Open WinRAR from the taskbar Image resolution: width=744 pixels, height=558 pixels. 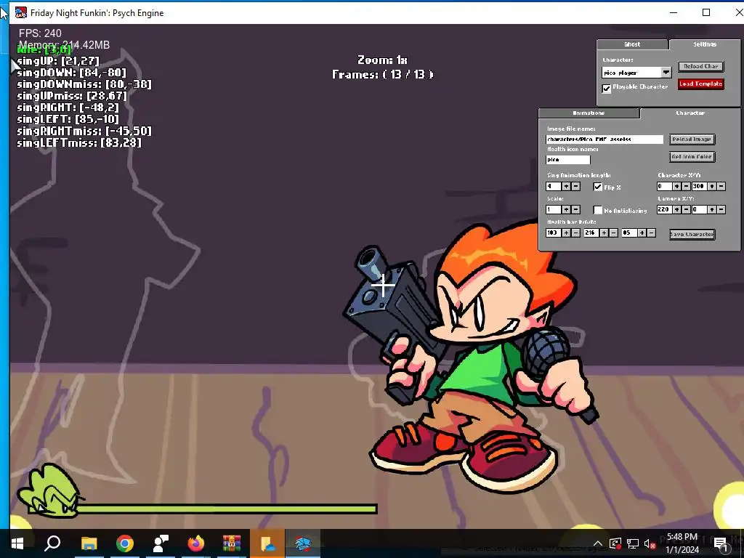232,543
